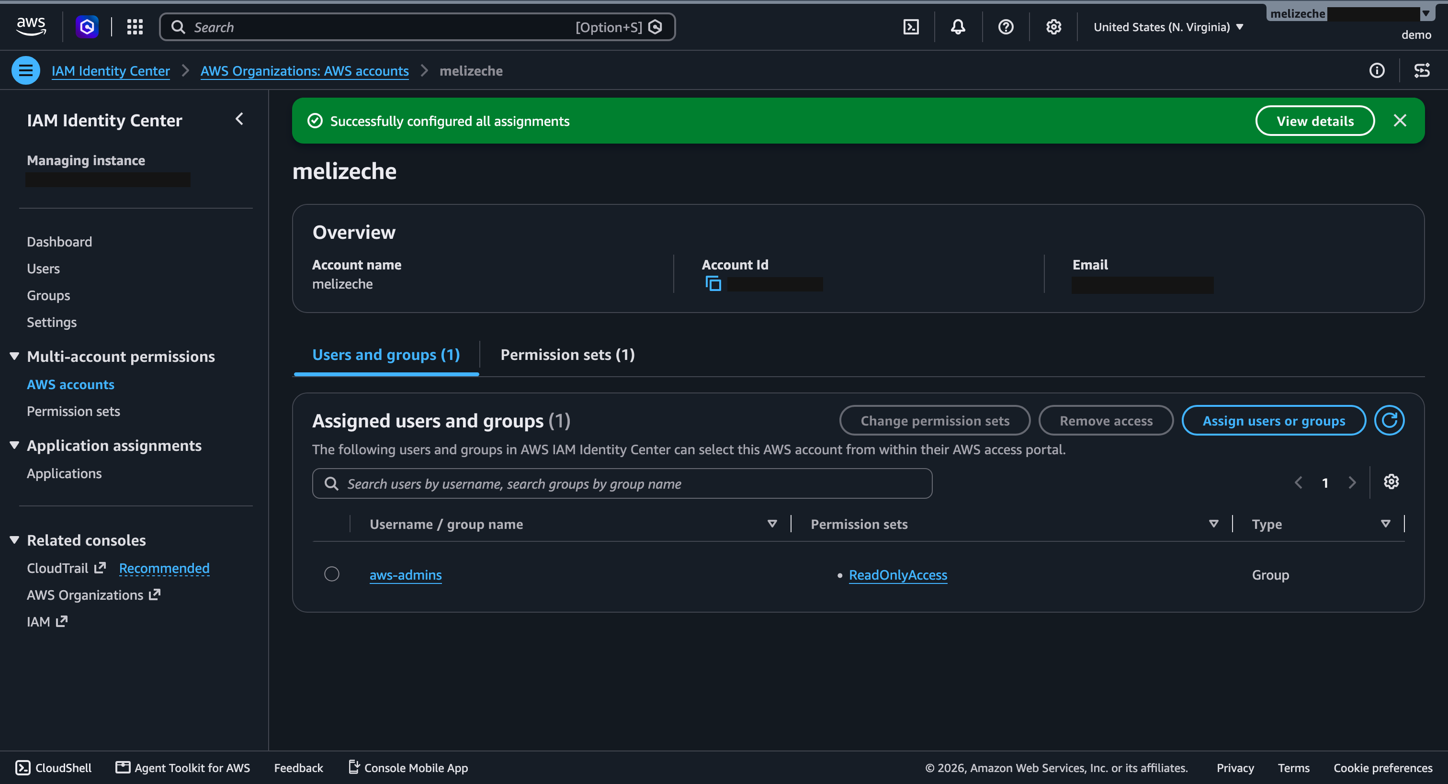This screenshot has height=784, width=1448.
Task: Launch CloudShell from top bar terminal icon
Action: click(911, 27)
